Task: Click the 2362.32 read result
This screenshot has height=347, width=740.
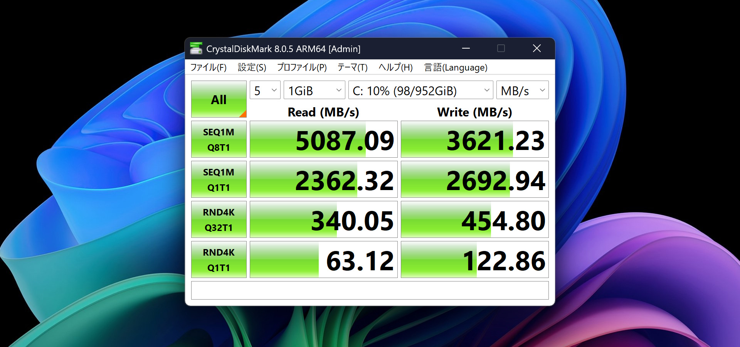Action: (324, 179)
